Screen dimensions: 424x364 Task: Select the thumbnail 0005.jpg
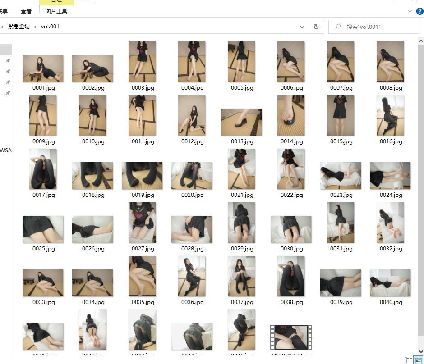[241, 62]
